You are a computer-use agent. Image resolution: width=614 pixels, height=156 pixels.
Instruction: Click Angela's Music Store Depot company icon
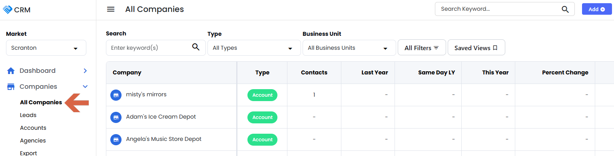[116, 140]
